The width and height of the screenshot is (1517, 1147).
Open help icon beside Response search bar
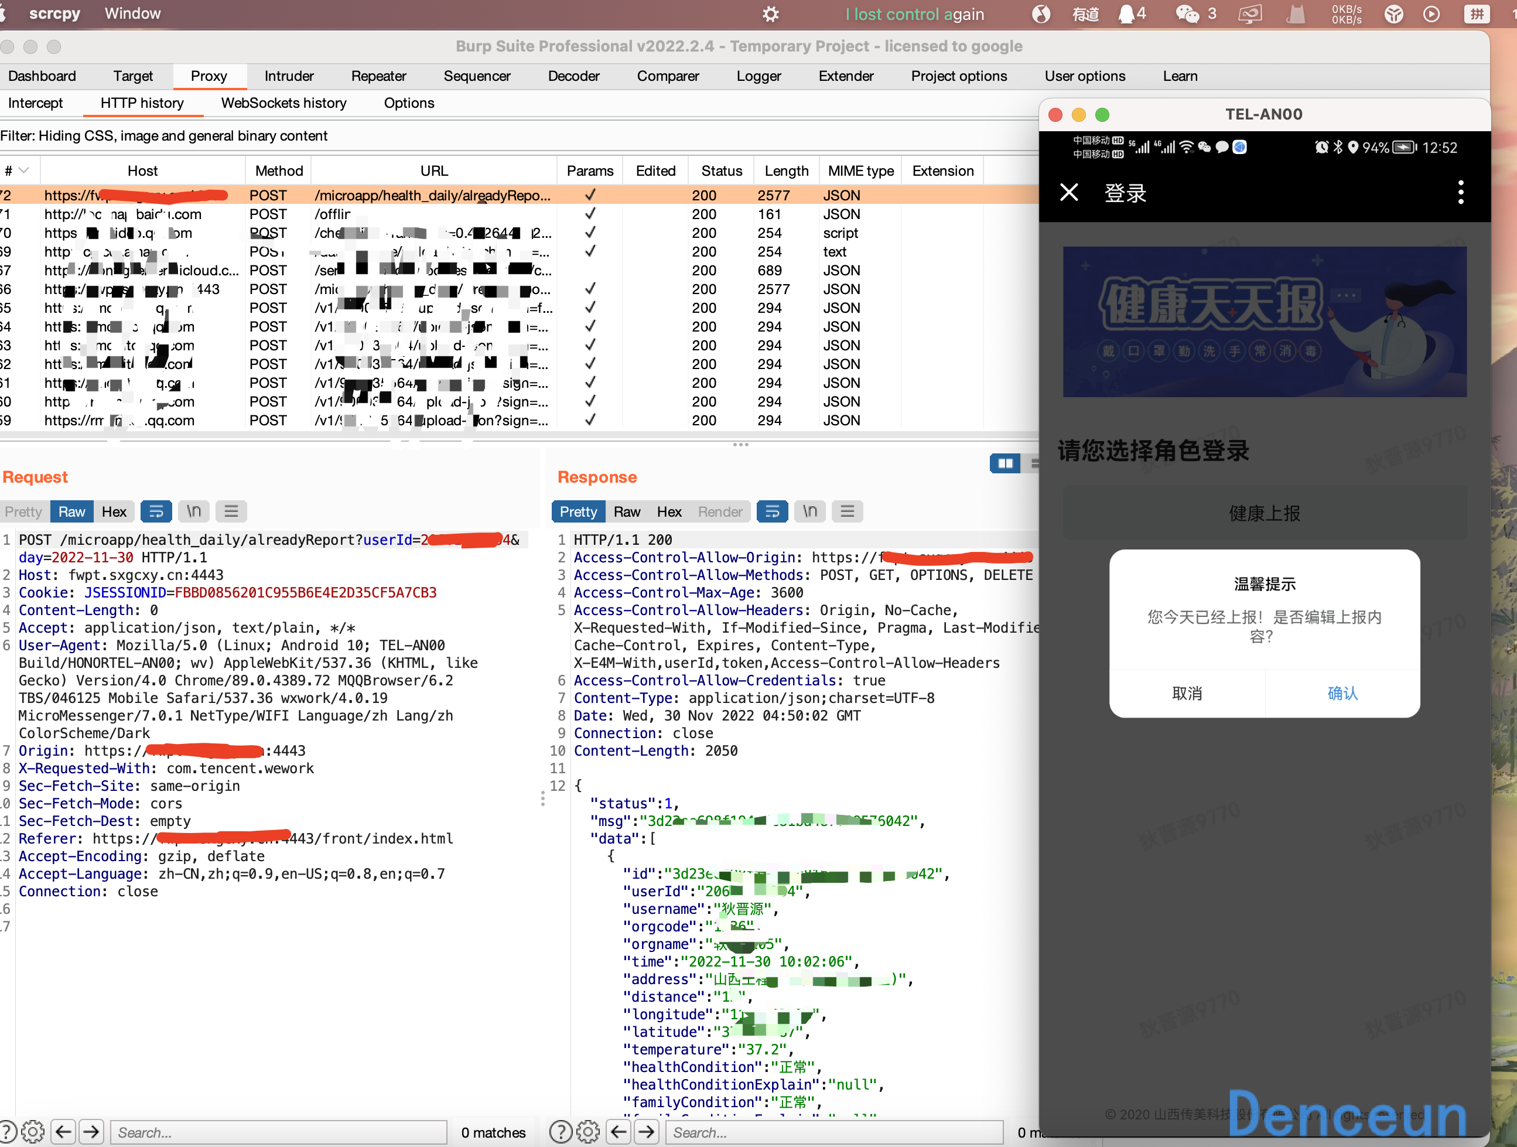pos(561,1132)
